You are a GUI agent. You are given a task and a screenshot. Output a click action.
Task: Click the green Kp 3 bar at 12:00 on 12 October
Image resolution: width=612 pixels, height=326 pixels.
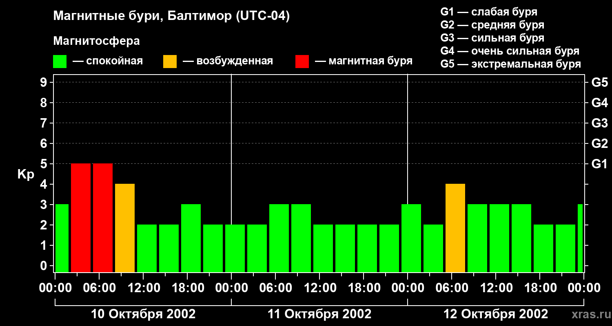tap(499, 238)
